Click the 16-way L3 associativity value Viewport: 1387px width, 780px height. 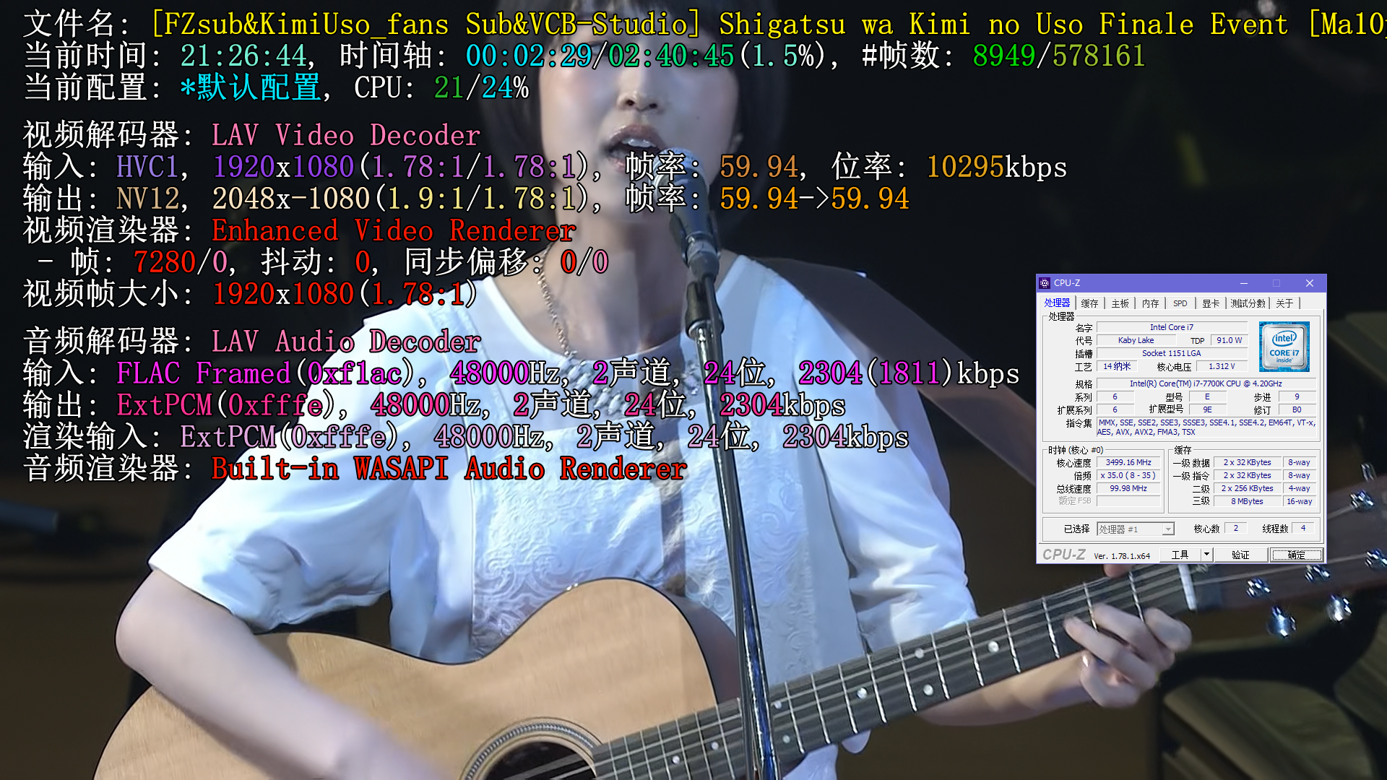1300,501
